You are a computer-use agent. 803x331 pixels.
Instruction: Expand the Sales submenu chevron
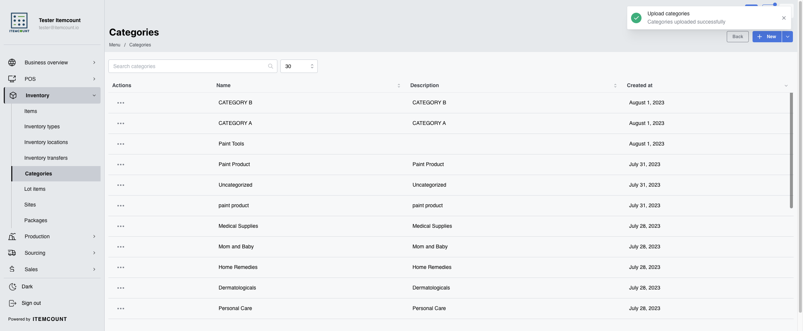click(94, 269)
